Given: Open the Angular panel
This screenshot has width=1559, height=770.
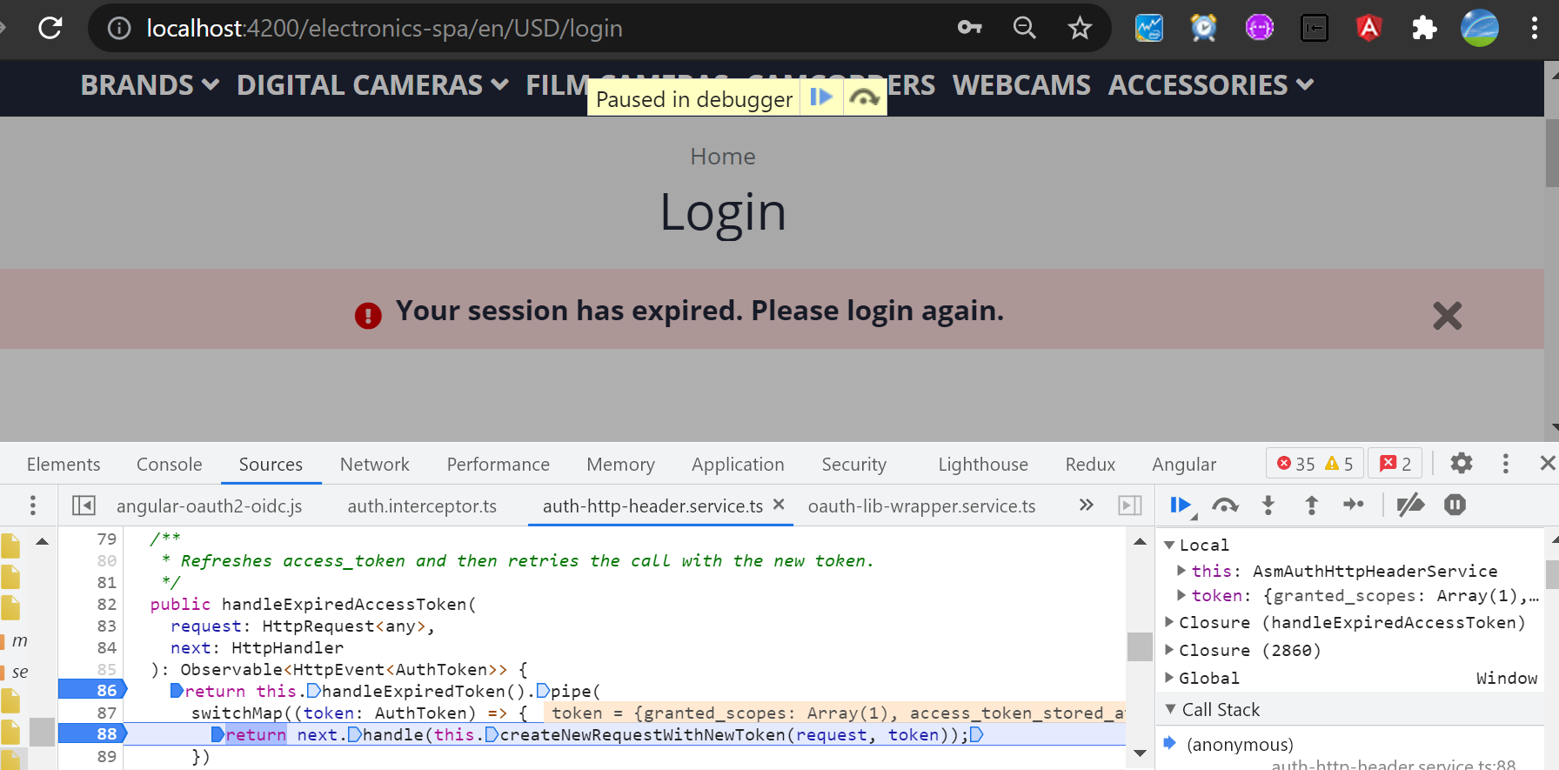Looking at the screenshot, I should pos(1184,465).
